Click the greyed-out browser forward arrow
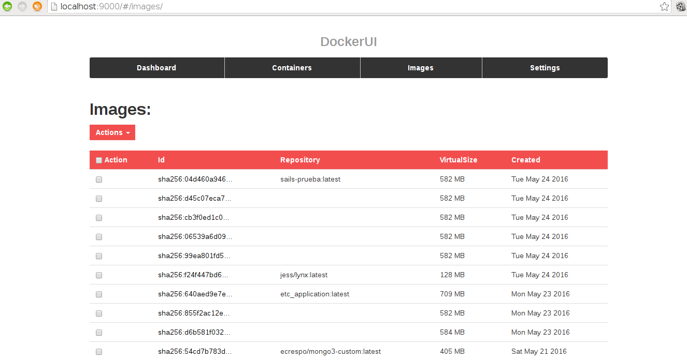 click(x=22, y=7)
